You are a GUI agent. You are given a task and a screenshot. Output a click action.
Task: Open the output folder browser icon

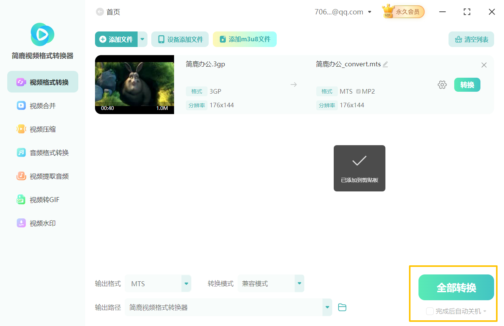(x=342, y=307)
